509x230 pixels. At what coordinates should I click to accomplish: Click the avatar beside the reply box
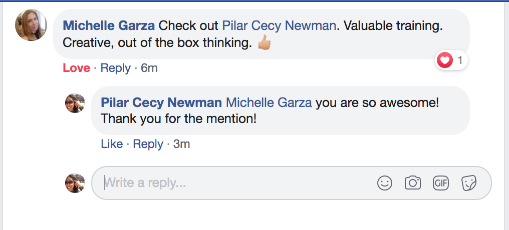click(76, 183)
